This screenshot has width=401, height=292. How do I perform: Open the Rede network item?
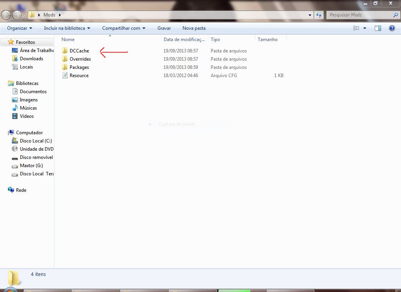(x=20, y=190)
